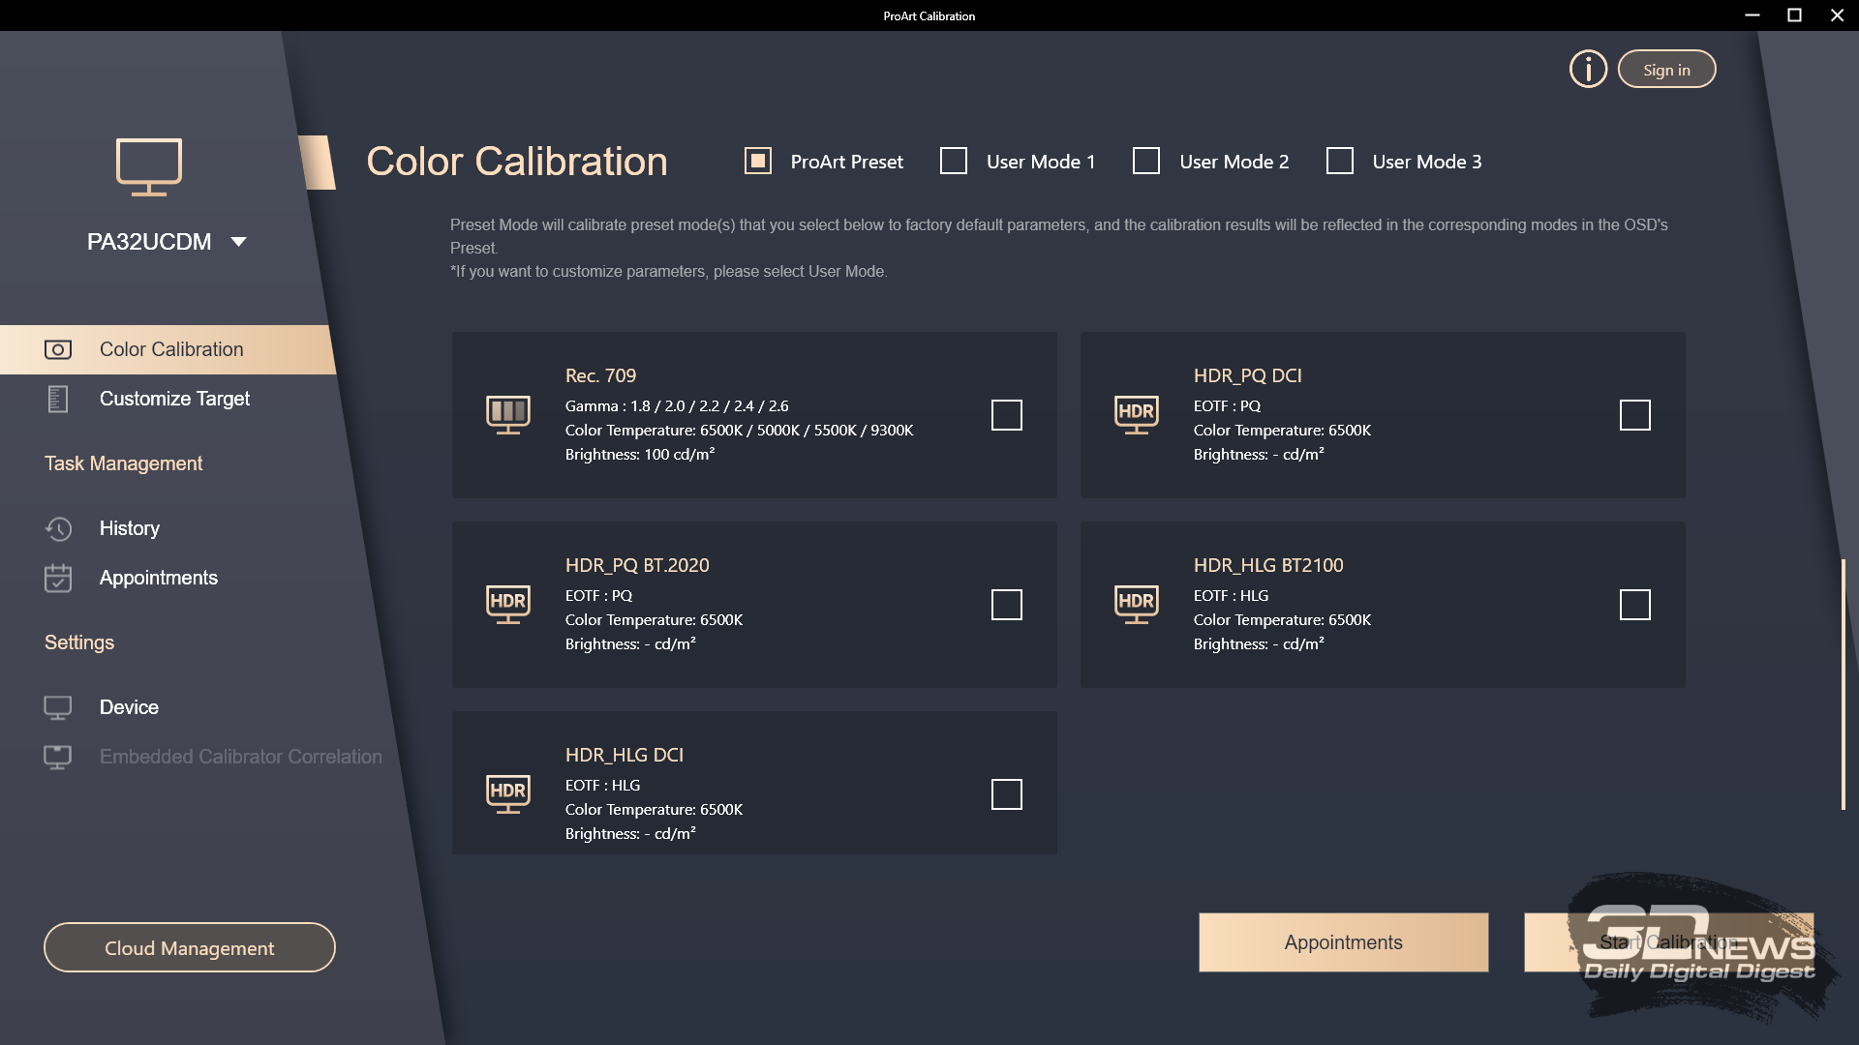Click the Start Calibration button
This screenshot has width=1859, height=1045.
1668,942
